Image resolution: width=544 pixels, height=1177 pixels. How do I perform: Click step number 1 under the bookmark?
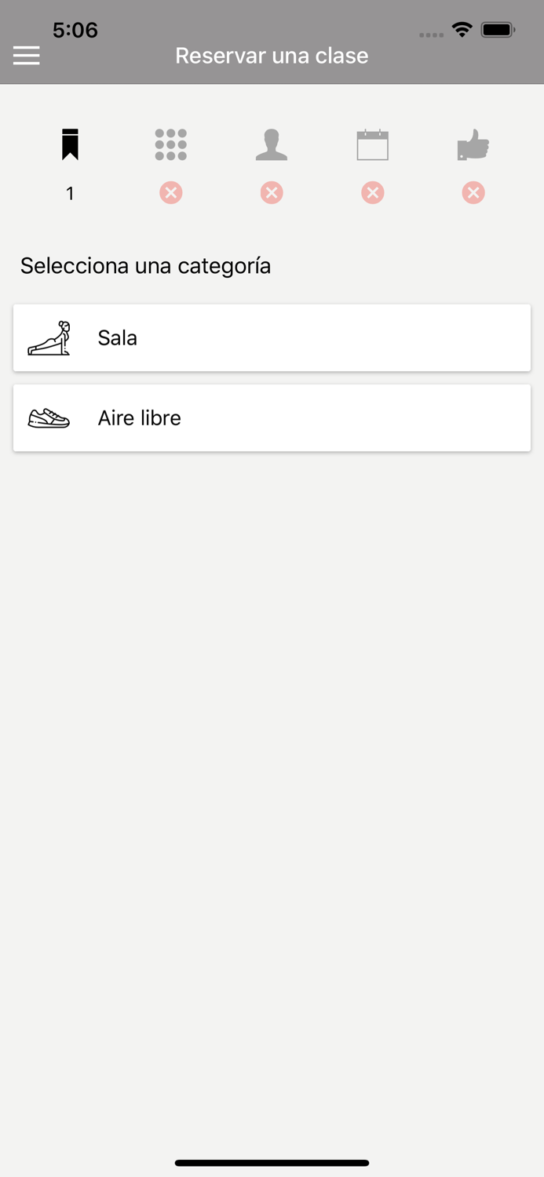(70, 194)
